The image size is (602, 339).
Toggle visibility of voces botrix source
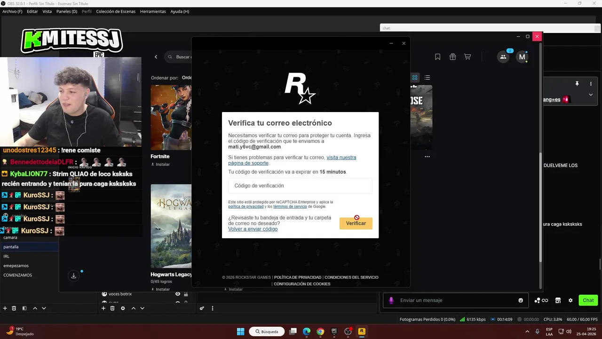178,294
